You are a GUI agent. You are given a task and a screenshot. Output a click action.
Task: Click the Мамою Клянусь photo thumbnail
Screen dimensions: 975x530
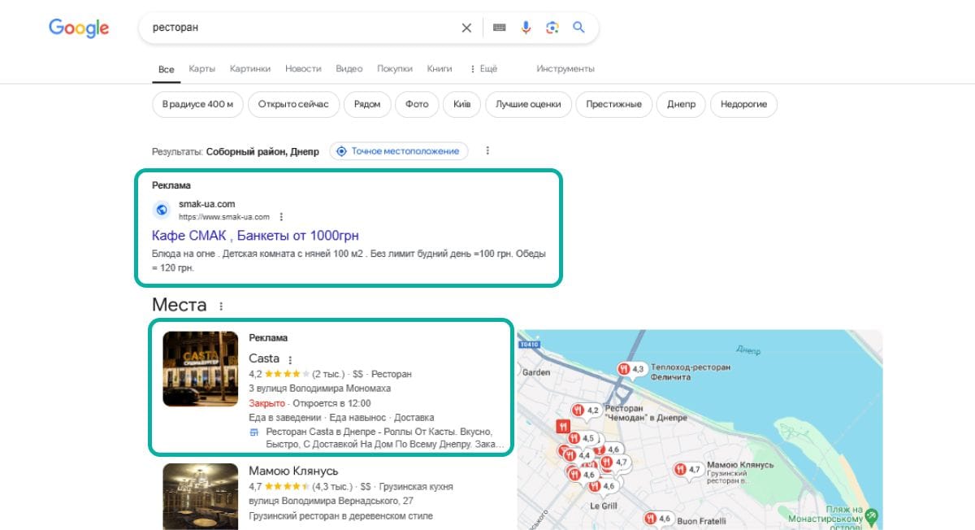click(x=201, y=497)
